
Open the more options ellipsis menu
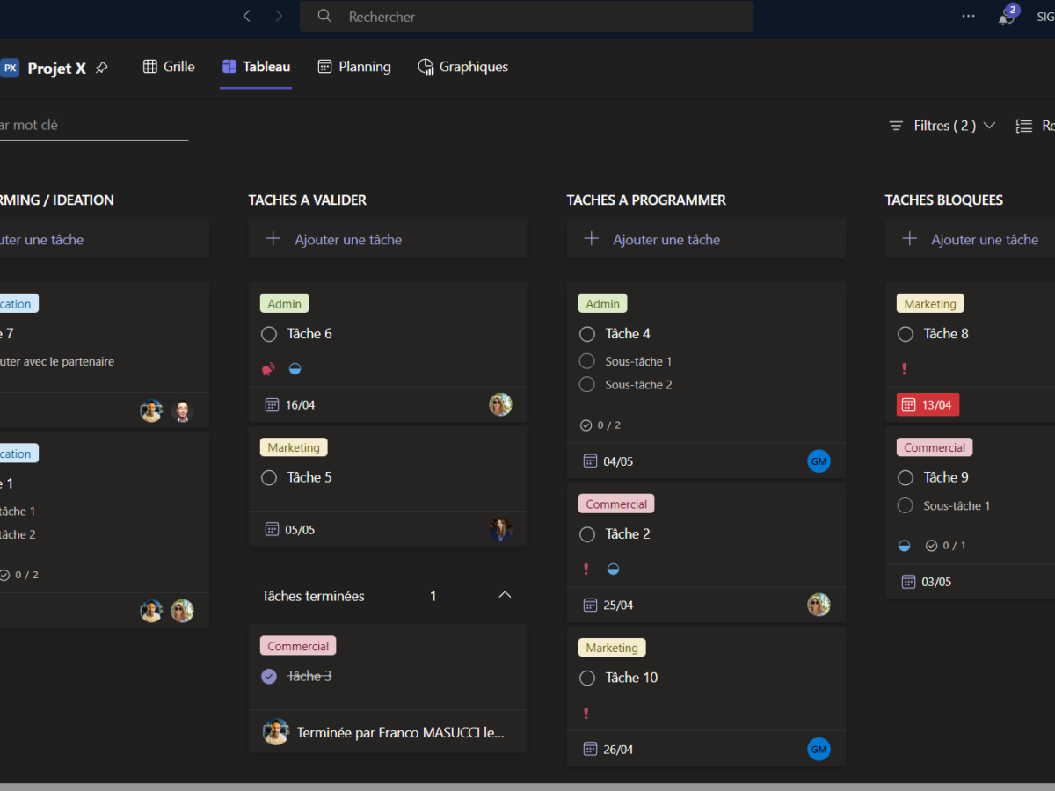[968, 16]
